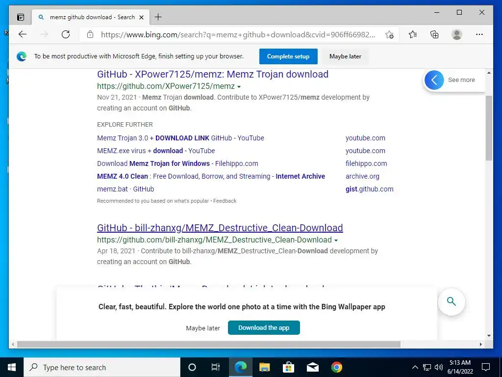
Task: Open a new tab with plus
Action: (x=158, y=17)
